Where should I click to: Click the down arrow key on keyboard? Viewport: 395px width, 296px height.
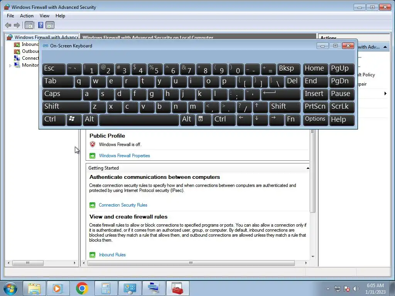coord(260,120)
